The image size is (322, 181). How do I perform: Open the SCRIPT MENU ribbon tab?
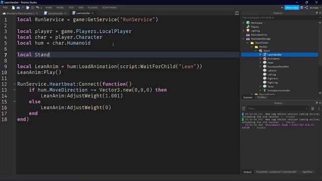pyautogui.click(x=110, y=8)
